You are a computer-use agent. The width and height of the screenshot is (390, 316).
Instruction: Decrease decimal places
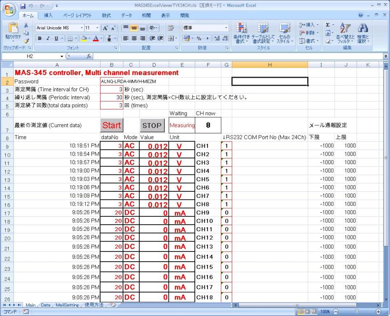coord(225,38)
